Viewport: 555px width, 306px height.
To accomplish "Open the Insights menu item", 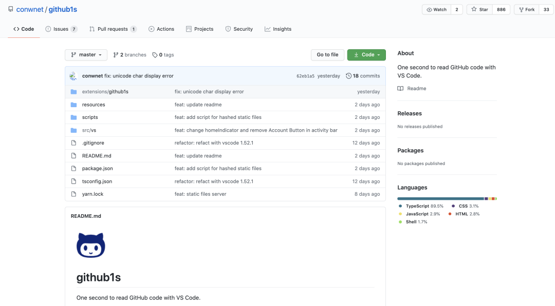I will click(x=277, y=29).
